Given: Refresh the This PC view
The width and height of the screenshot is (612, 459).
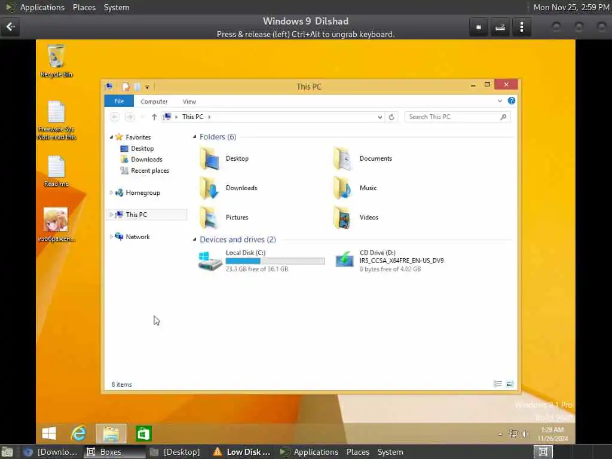Looking at the screenshot, I should 391,117.
